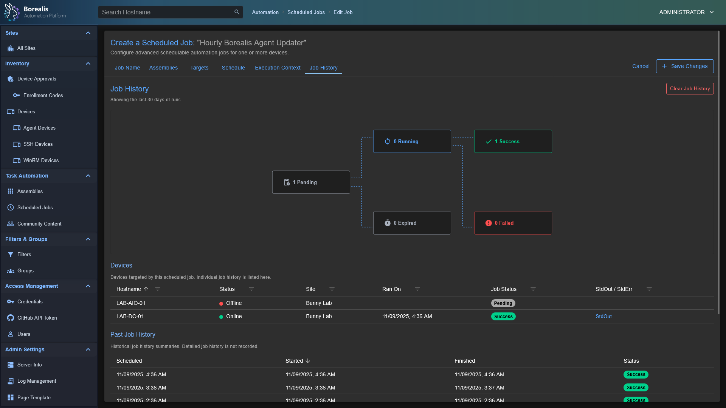The height and width of the screenshot is (408, 726).
Task: Collapse the Task Automation section
Action: [x=88, y=176]
